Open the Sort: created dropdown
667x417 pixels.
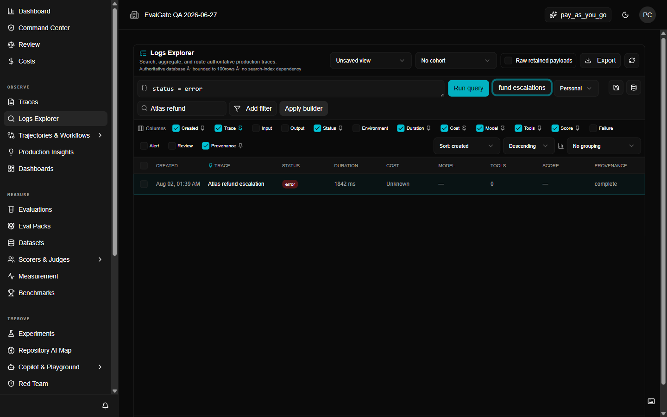[467, 146]
